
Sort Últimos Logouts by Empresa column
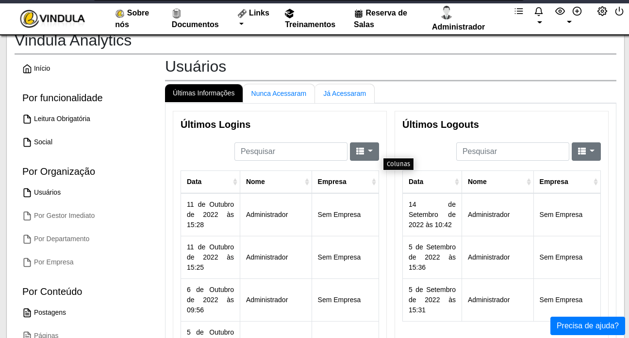(566, 182)
